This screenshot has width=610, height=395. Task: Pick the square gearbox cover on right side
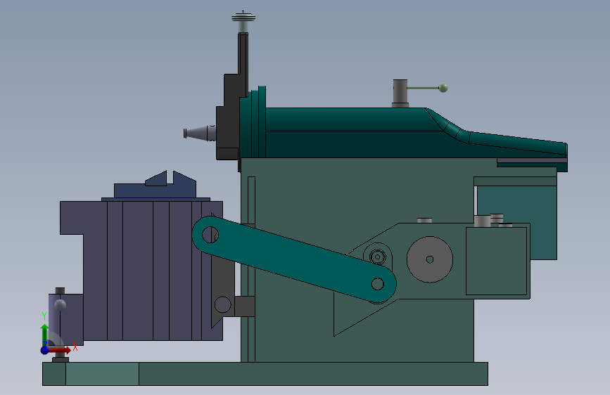497,261
